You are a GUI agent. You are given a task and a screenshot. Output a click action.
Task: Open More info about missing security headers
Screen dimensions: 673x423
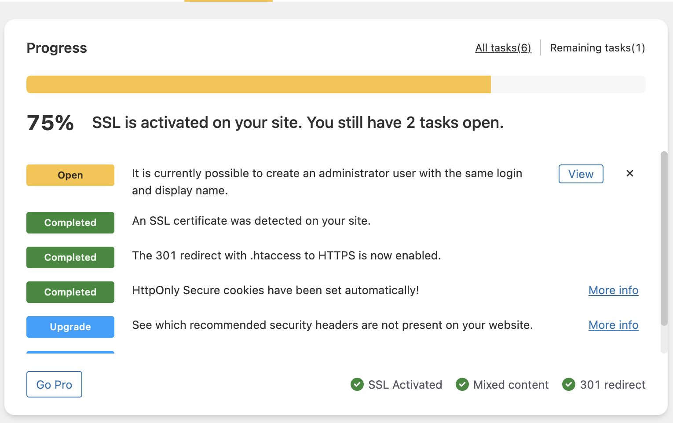tap(613, 325)
